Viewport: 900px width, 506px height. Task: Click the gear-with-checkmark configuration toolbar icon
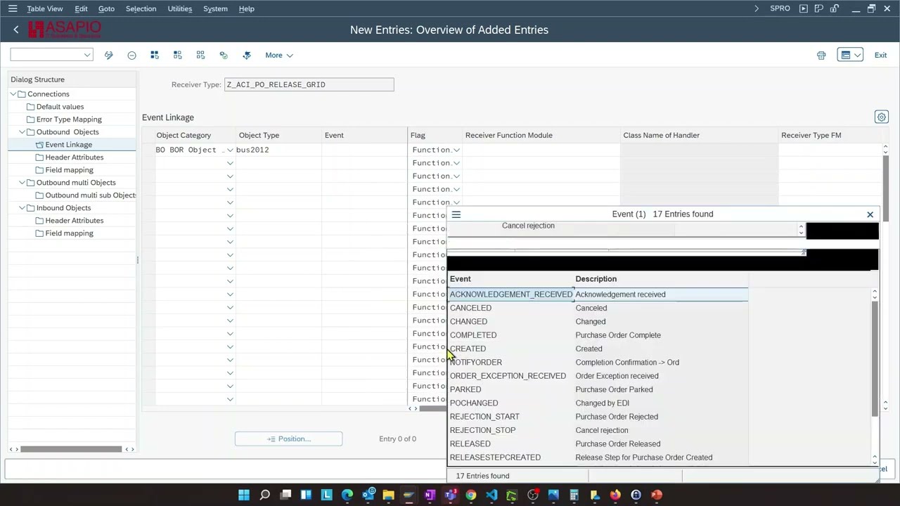[x=224, y=55]
